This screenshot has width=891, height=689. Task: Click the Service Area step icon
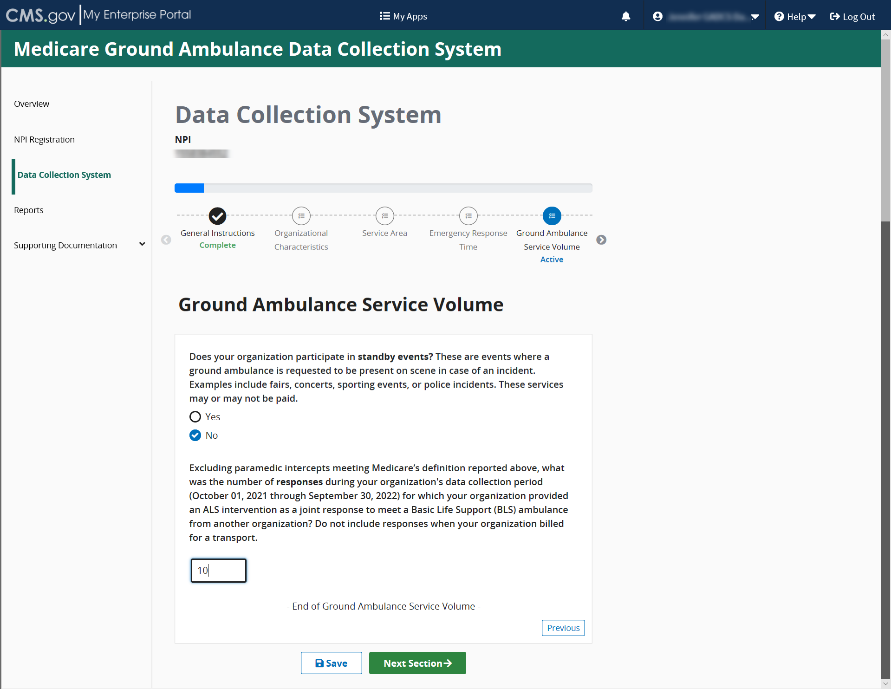click(384, 216)
